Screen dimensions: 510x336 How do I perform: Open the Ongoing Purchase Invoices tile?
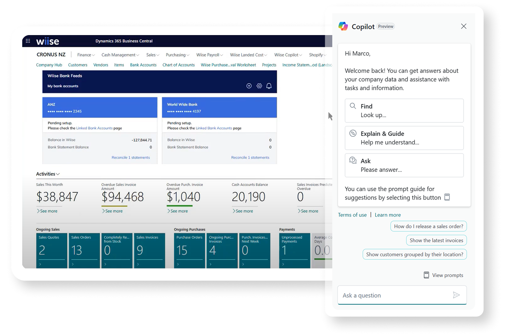coord(222,251)
